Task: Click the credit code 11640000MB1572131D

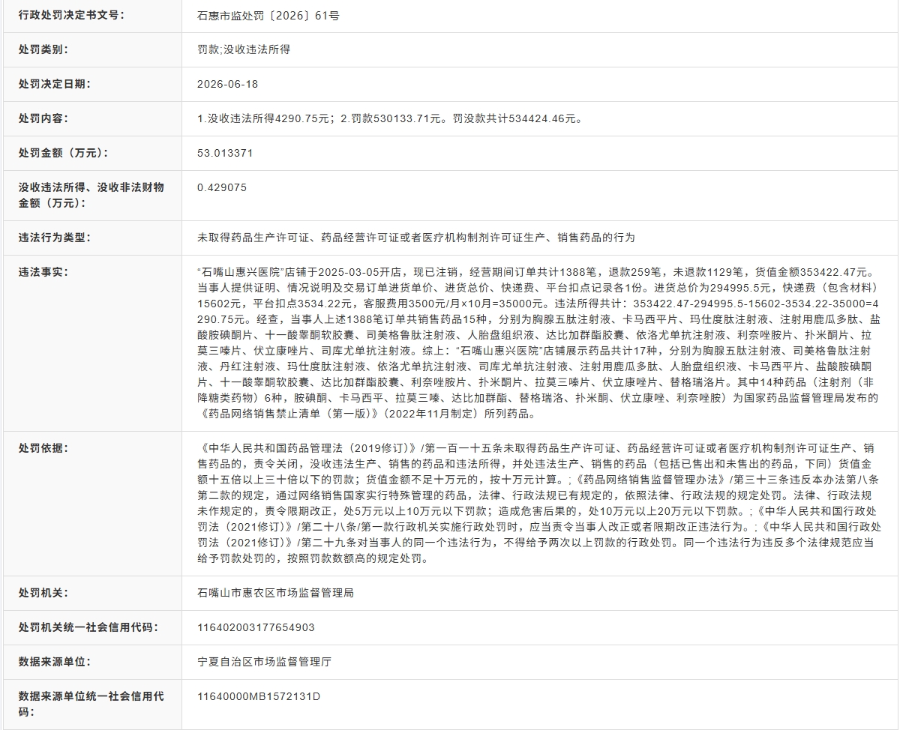Action: pos(259,696)
